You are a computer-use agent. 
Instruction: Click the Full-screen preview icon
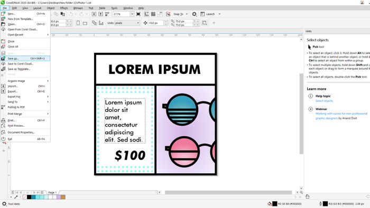point(138,14)
